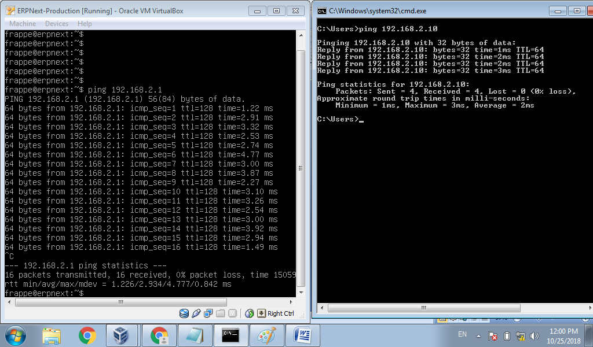Click the VirtualBox horizontal scrollbar left arrow
The image size is (593, 347).
[9, 302]
